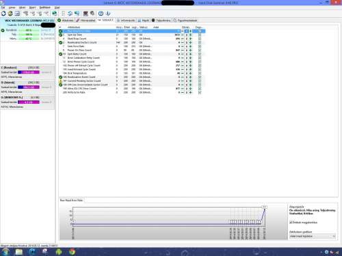Toggle the checkbox on Write Error Rate row
Viewport: 342px width, 256px height.
pyautogui.click(x=200, y=93)
